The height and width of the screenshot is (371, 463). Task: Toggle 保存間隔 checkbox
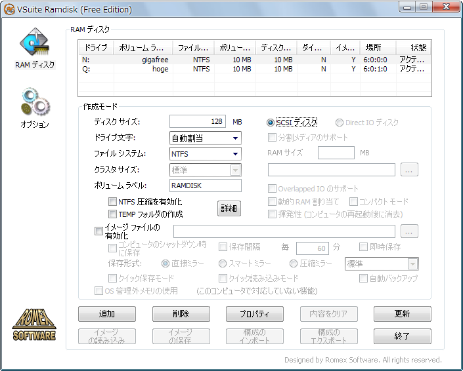[223, 247]
